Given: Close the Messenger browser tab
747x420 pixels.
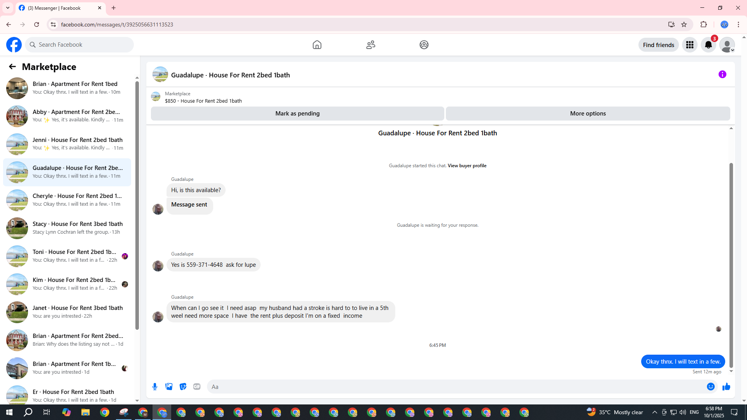Looking at the screenshot, I should (100, 8).
